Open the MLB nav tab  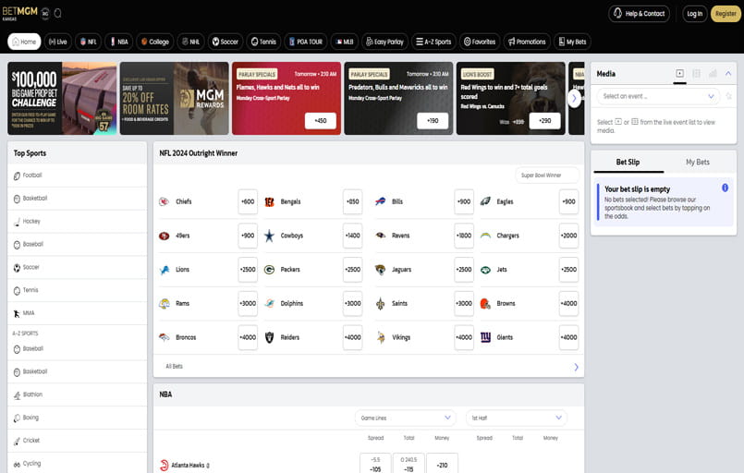345,42
